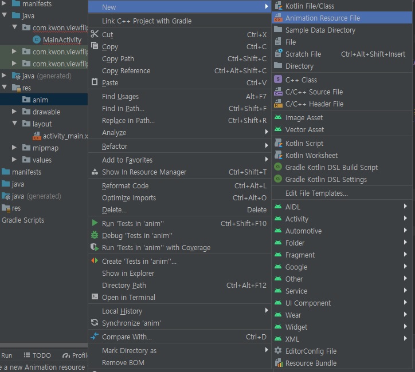Click the Gradle Kotlin DSL Settings icon
Screen dimensions: 415x372
pyautogui.click(x=278, y=179)
